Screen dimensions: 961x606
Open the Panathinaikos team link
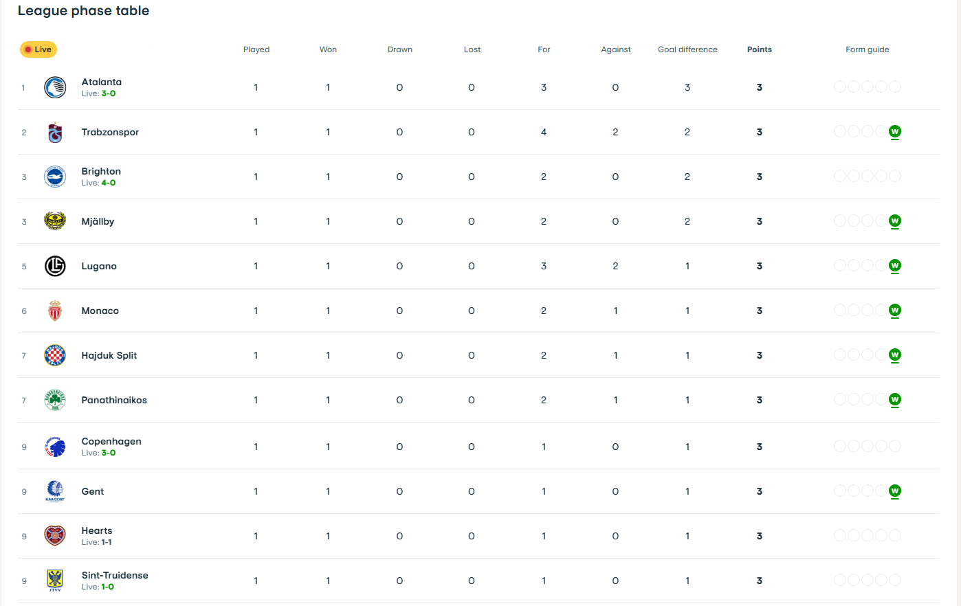114,400
